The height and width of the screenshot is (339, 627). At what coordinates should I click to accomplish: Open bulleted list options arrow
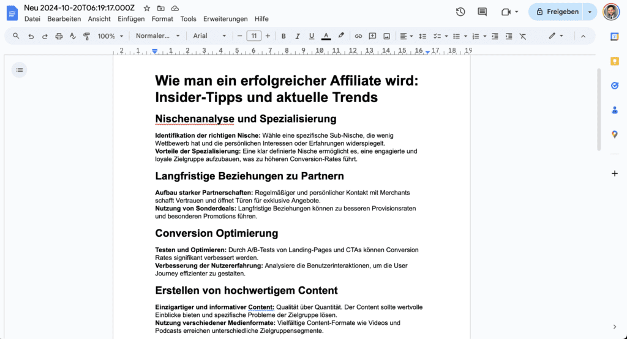coord(465,36)
